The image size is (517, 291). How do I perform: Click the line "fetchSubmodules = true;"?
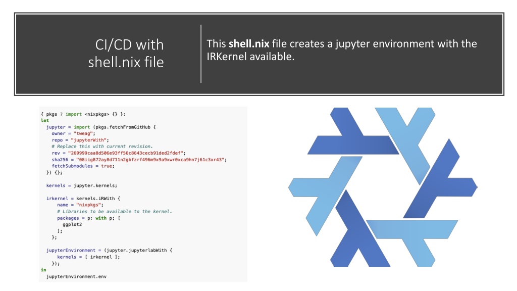(83, 166)
